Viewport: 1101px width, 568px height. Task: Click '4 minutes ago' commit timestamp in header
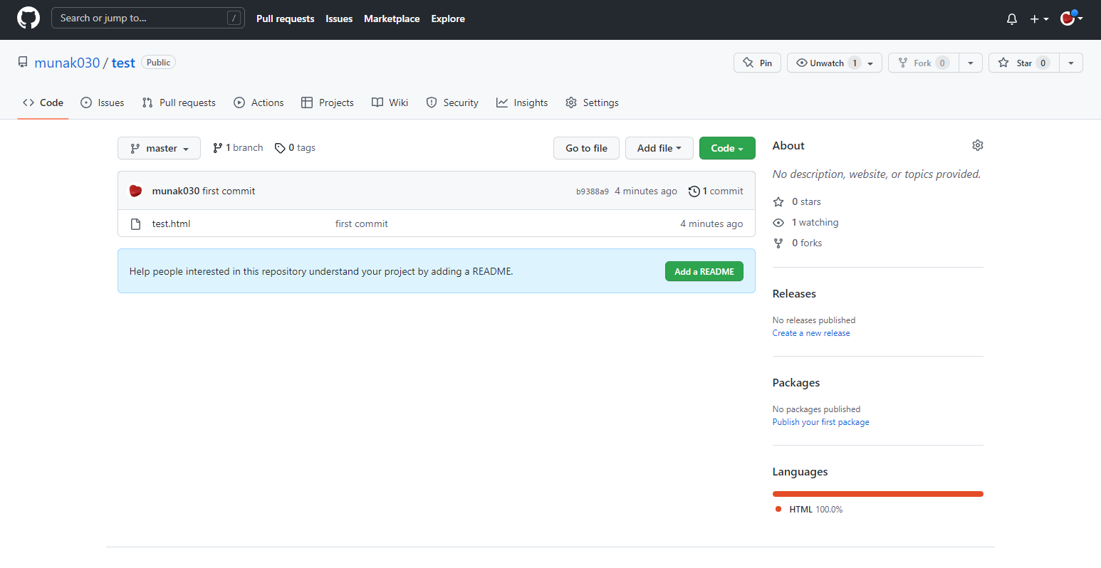646,191
